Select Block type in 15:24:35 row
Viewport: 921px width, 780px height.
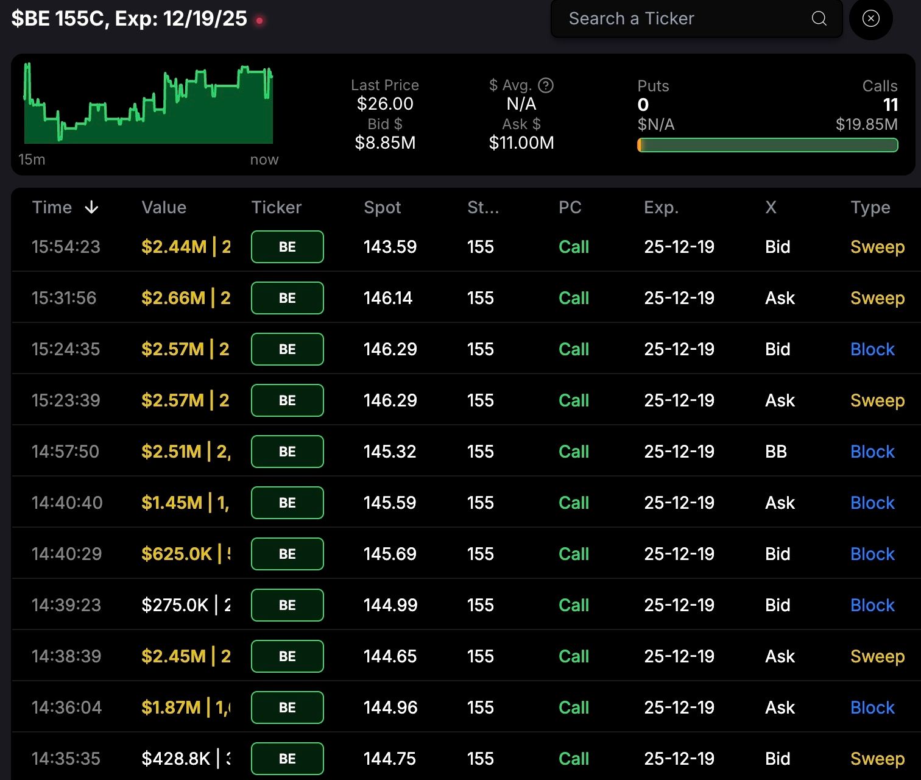pyautogui.click(x=872, y=349)
